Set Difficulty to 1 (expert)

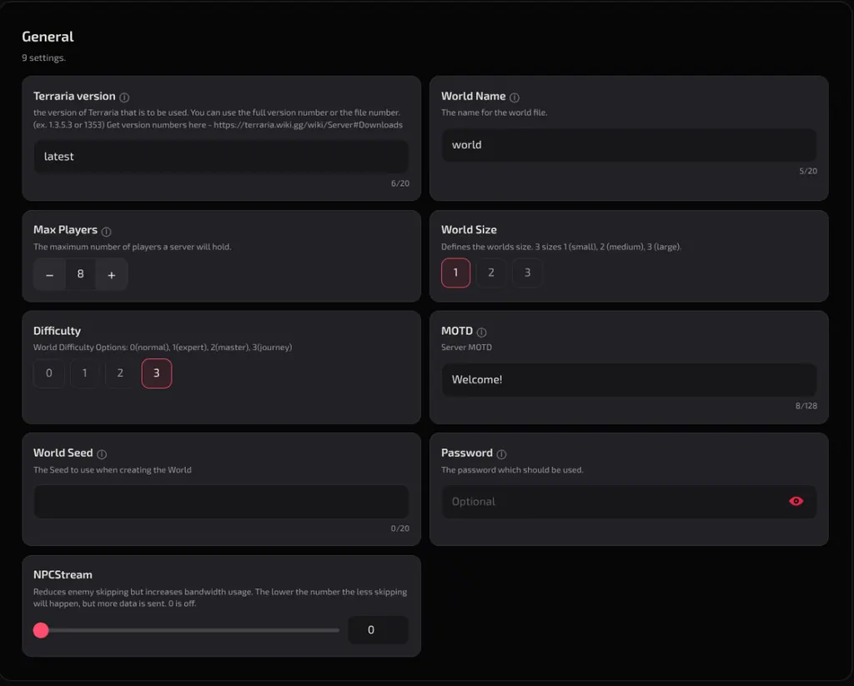coord(84,373)
